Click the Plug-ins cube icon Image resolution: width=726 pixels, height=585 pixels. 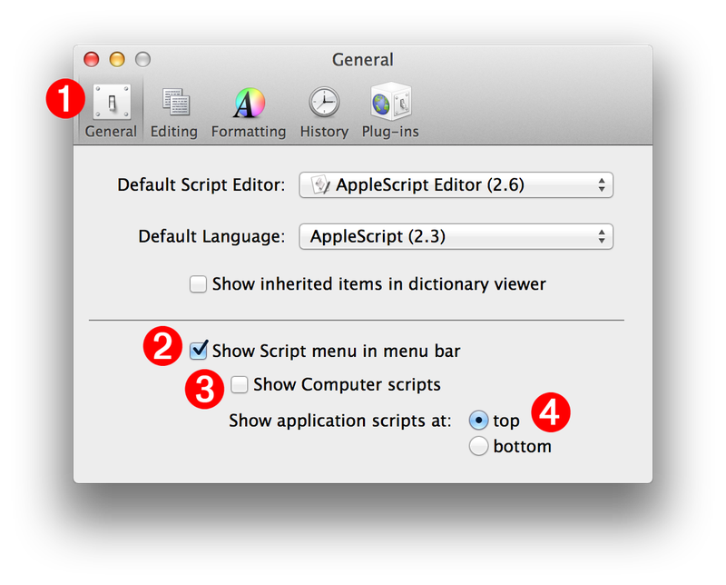click(389, 103)
